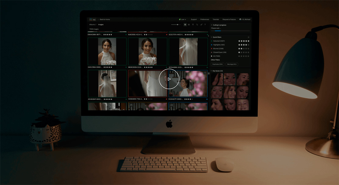Screen dimensions: 339x185
Task: Click the help question mark icon
Action: pos(205,24)
